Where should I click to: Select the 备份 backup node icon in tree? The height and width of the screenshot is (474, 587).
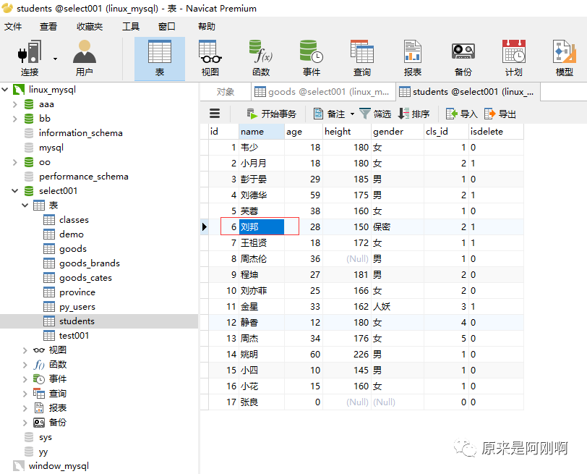tap(39, 423)
